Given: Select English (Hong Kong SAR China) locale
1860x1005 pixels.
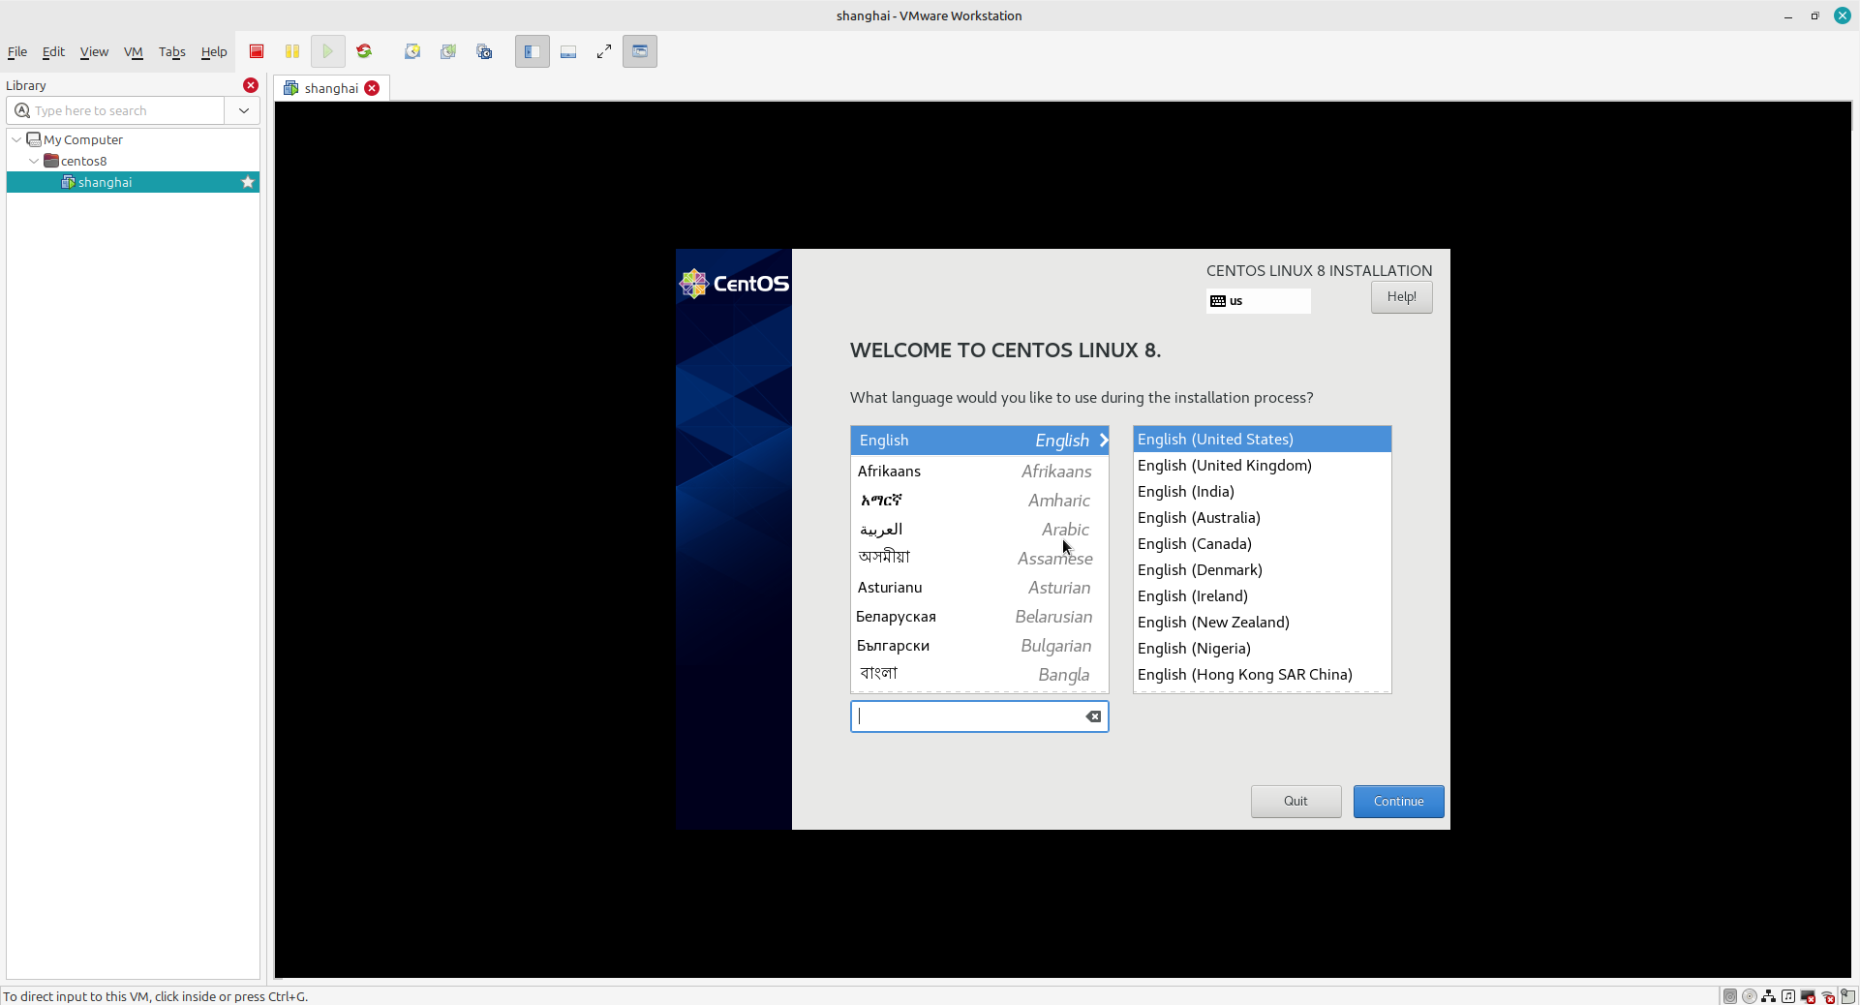Looking at the screenshot, I should pyautogui.click(x=1262, y=675).
